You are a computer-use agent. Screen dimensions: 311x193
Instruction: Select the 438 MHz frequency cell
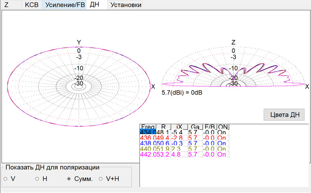tap(148, 143)
